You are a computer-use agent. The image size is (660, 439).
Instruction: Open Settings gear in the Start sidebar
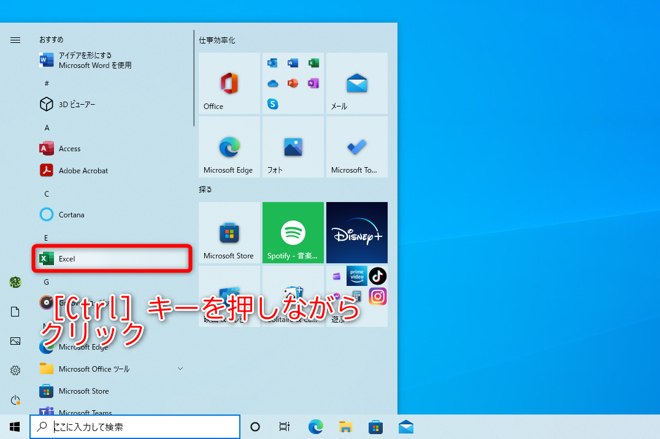15,370
